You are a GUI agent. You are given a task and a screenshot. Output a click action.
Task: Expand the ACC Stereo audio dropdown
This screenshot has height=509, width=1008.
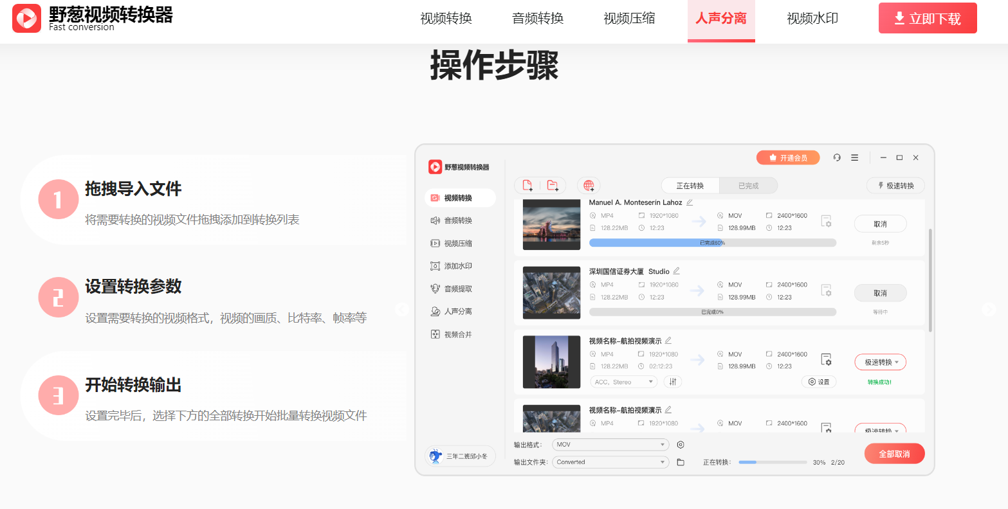623,381
